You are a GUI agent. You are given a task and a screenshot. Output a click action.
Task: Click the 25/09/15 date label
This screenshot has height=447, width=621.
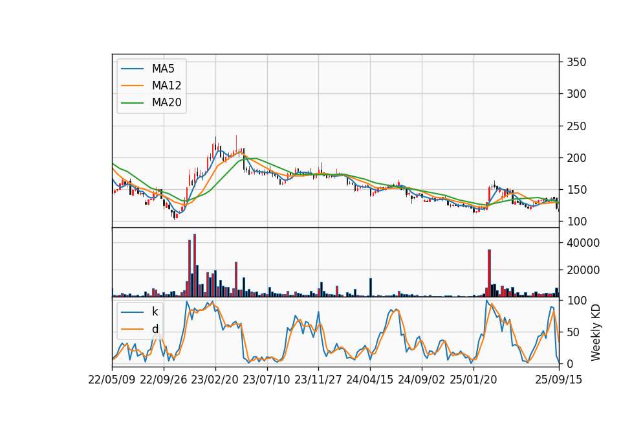559,380
